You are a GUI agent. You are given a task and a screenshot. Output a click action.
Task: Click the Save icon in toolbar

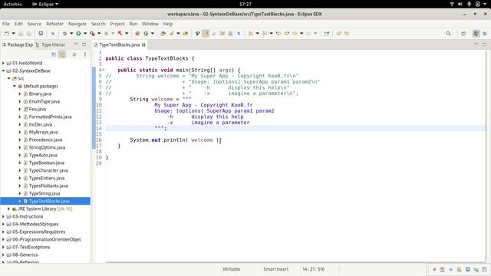point(21,34)
